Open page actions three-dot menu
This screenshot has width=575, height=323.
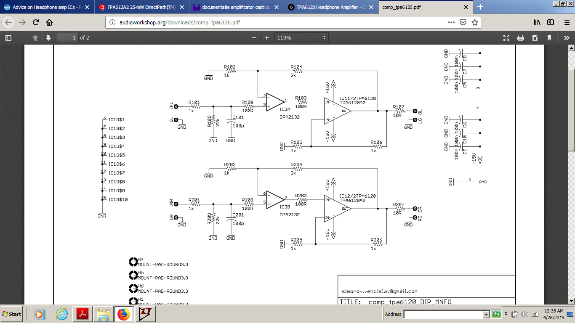point(451,22)
